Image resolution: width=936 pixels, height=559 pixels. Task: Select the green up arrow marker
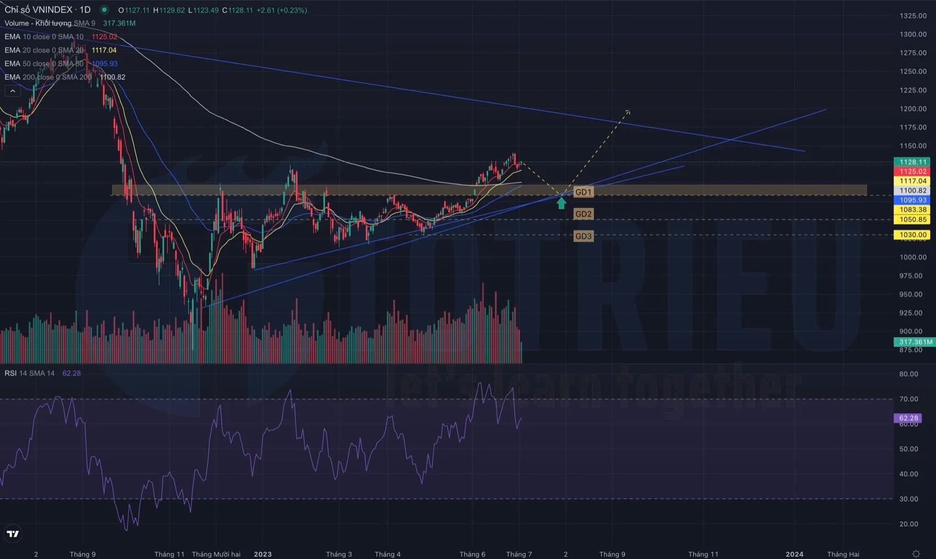pos(561,203)
